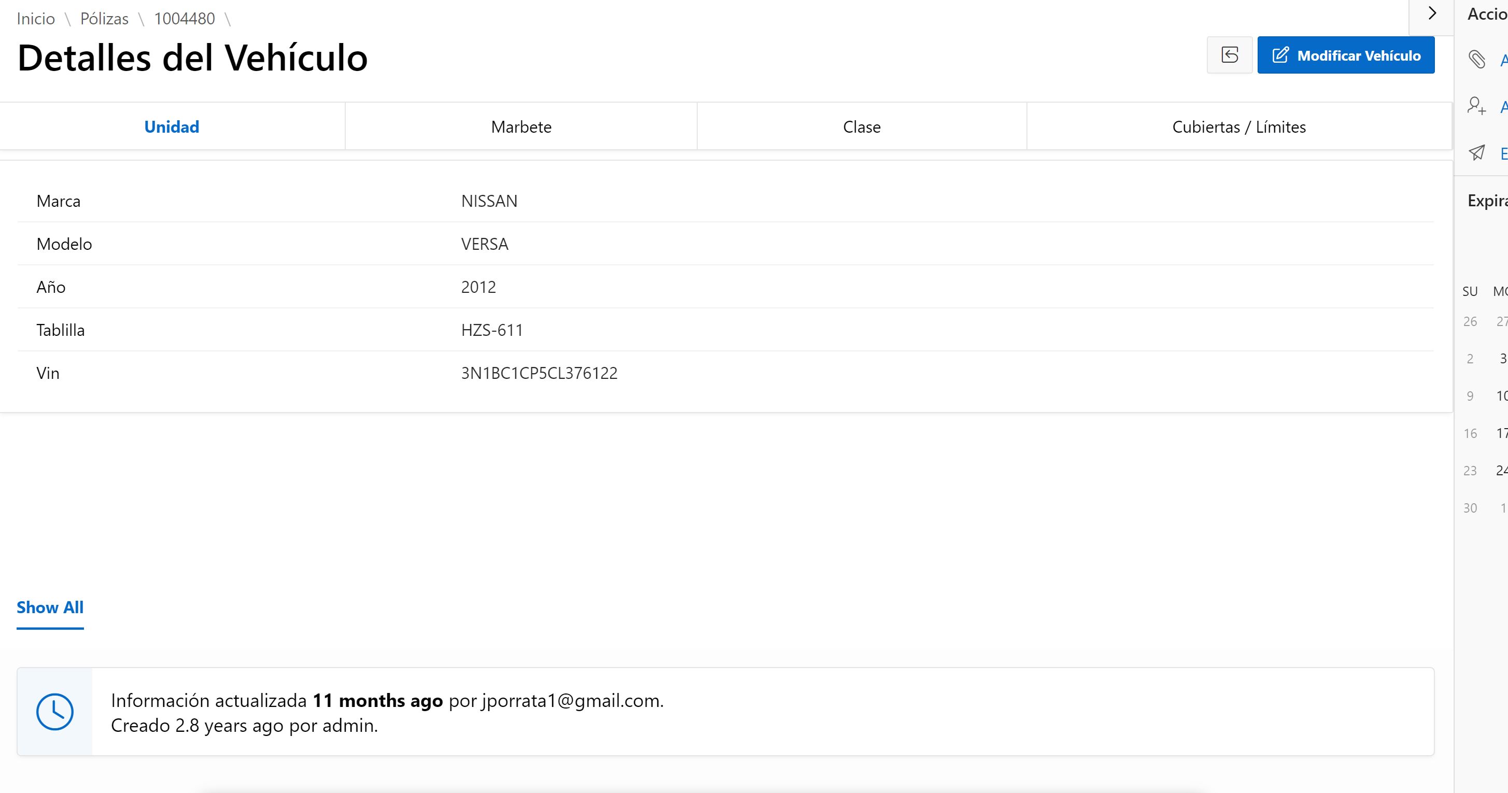Open the Pólizas breadcrumb link

pos(104,19)
